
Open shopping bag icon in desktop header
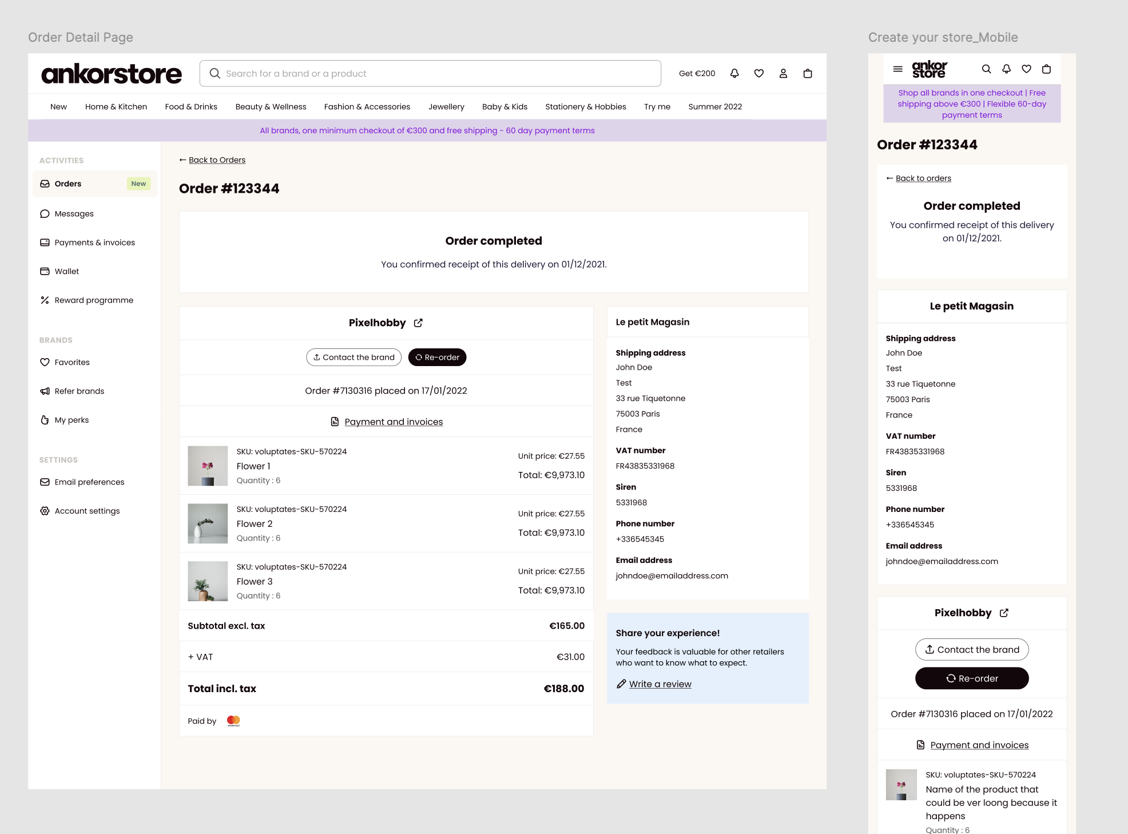tap(808, 73)
